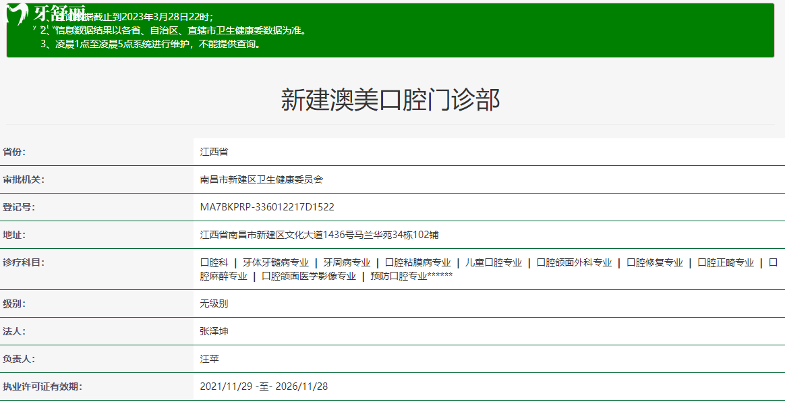Click the 负责人 label
Viewport: 785px width, 402px height.
click(x=19, y=358)
